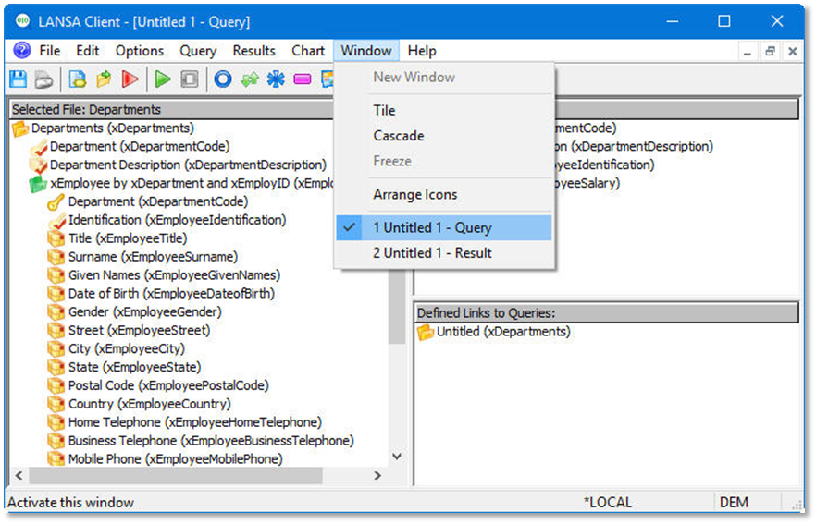Open the File menu
Viewport: 816px width, 524px height.
click(x=50, y=51)
